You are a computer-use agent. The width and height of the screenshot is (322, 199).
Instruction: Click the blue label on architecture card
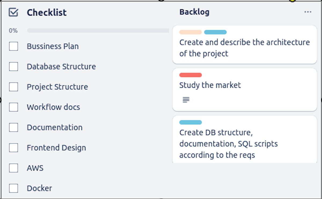[x=215, y=32]
